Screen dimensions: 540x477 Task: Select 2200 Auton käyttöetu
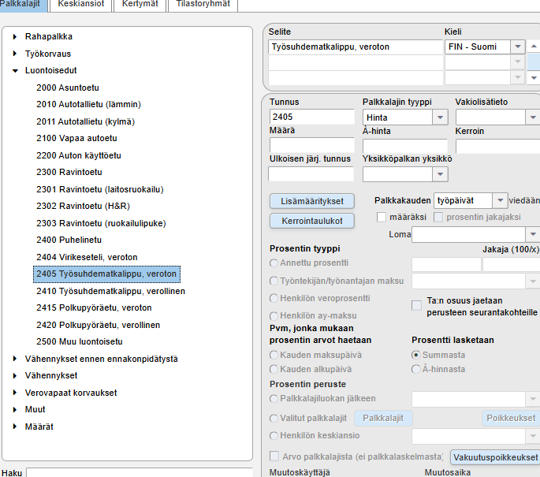point(79,155)
